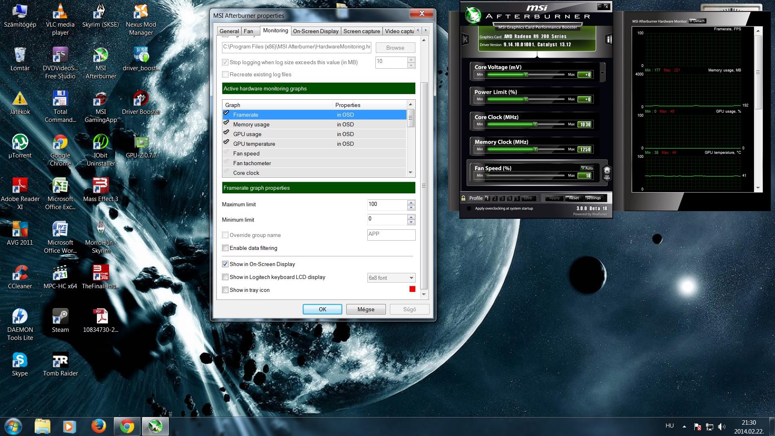Screen dimensions: 775x436
Task: Check Override group name option
Action: click(225, 235)
